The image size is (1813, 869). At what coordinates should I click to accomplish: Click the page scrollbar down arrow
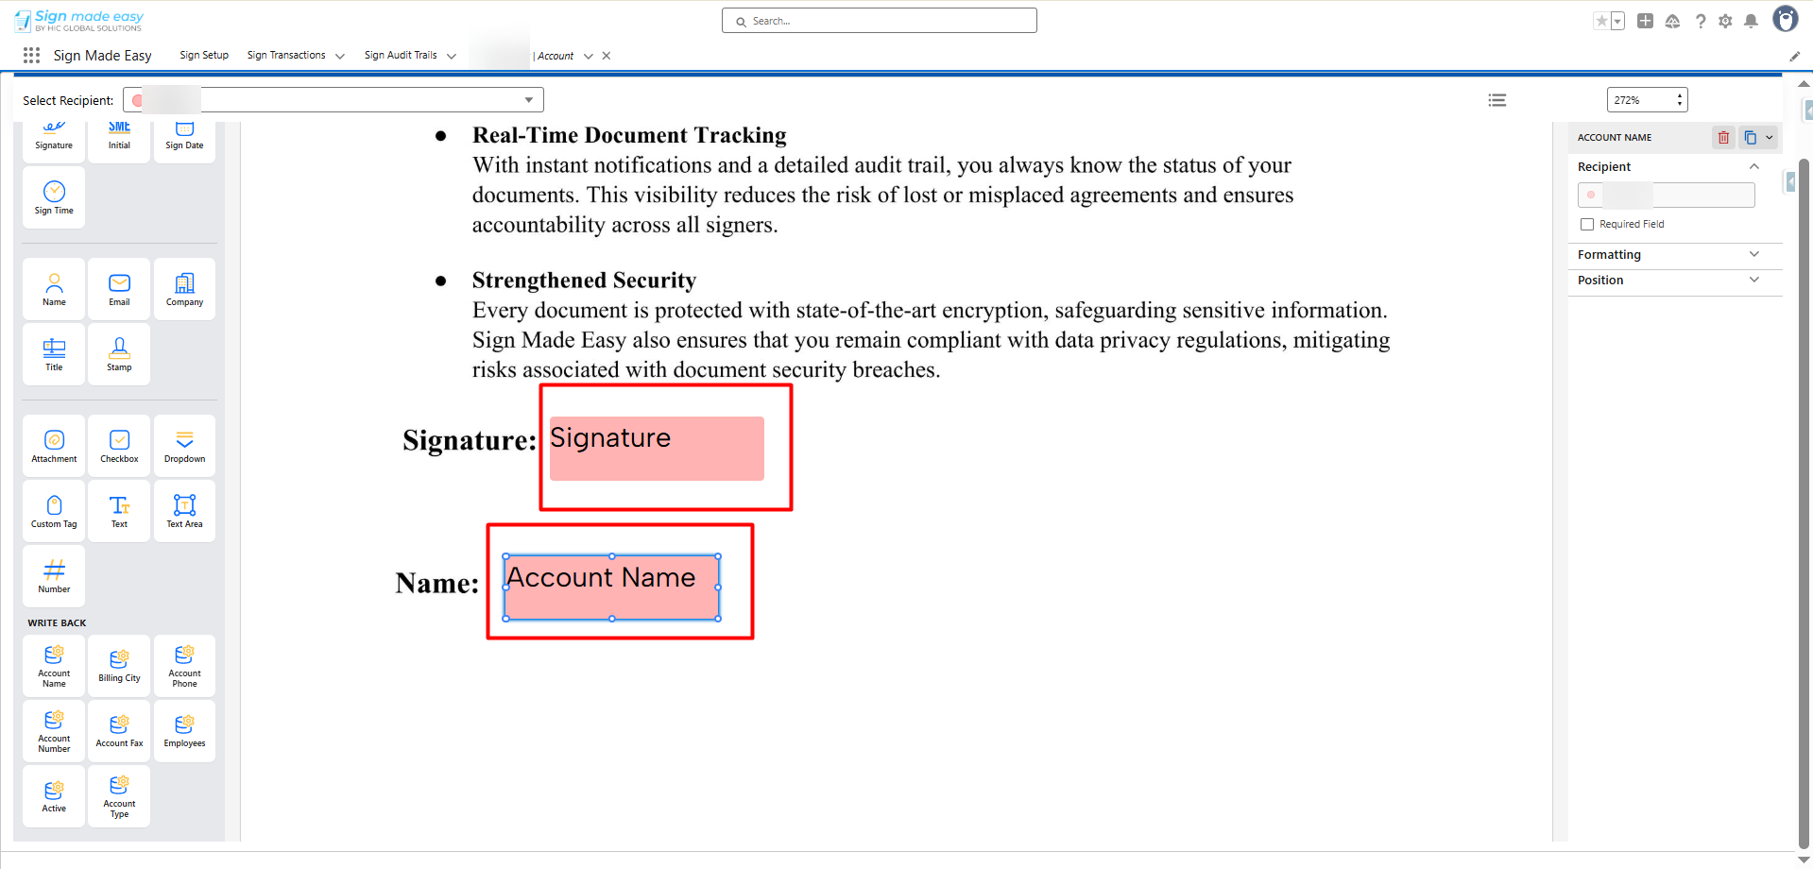click(1804, 860)
